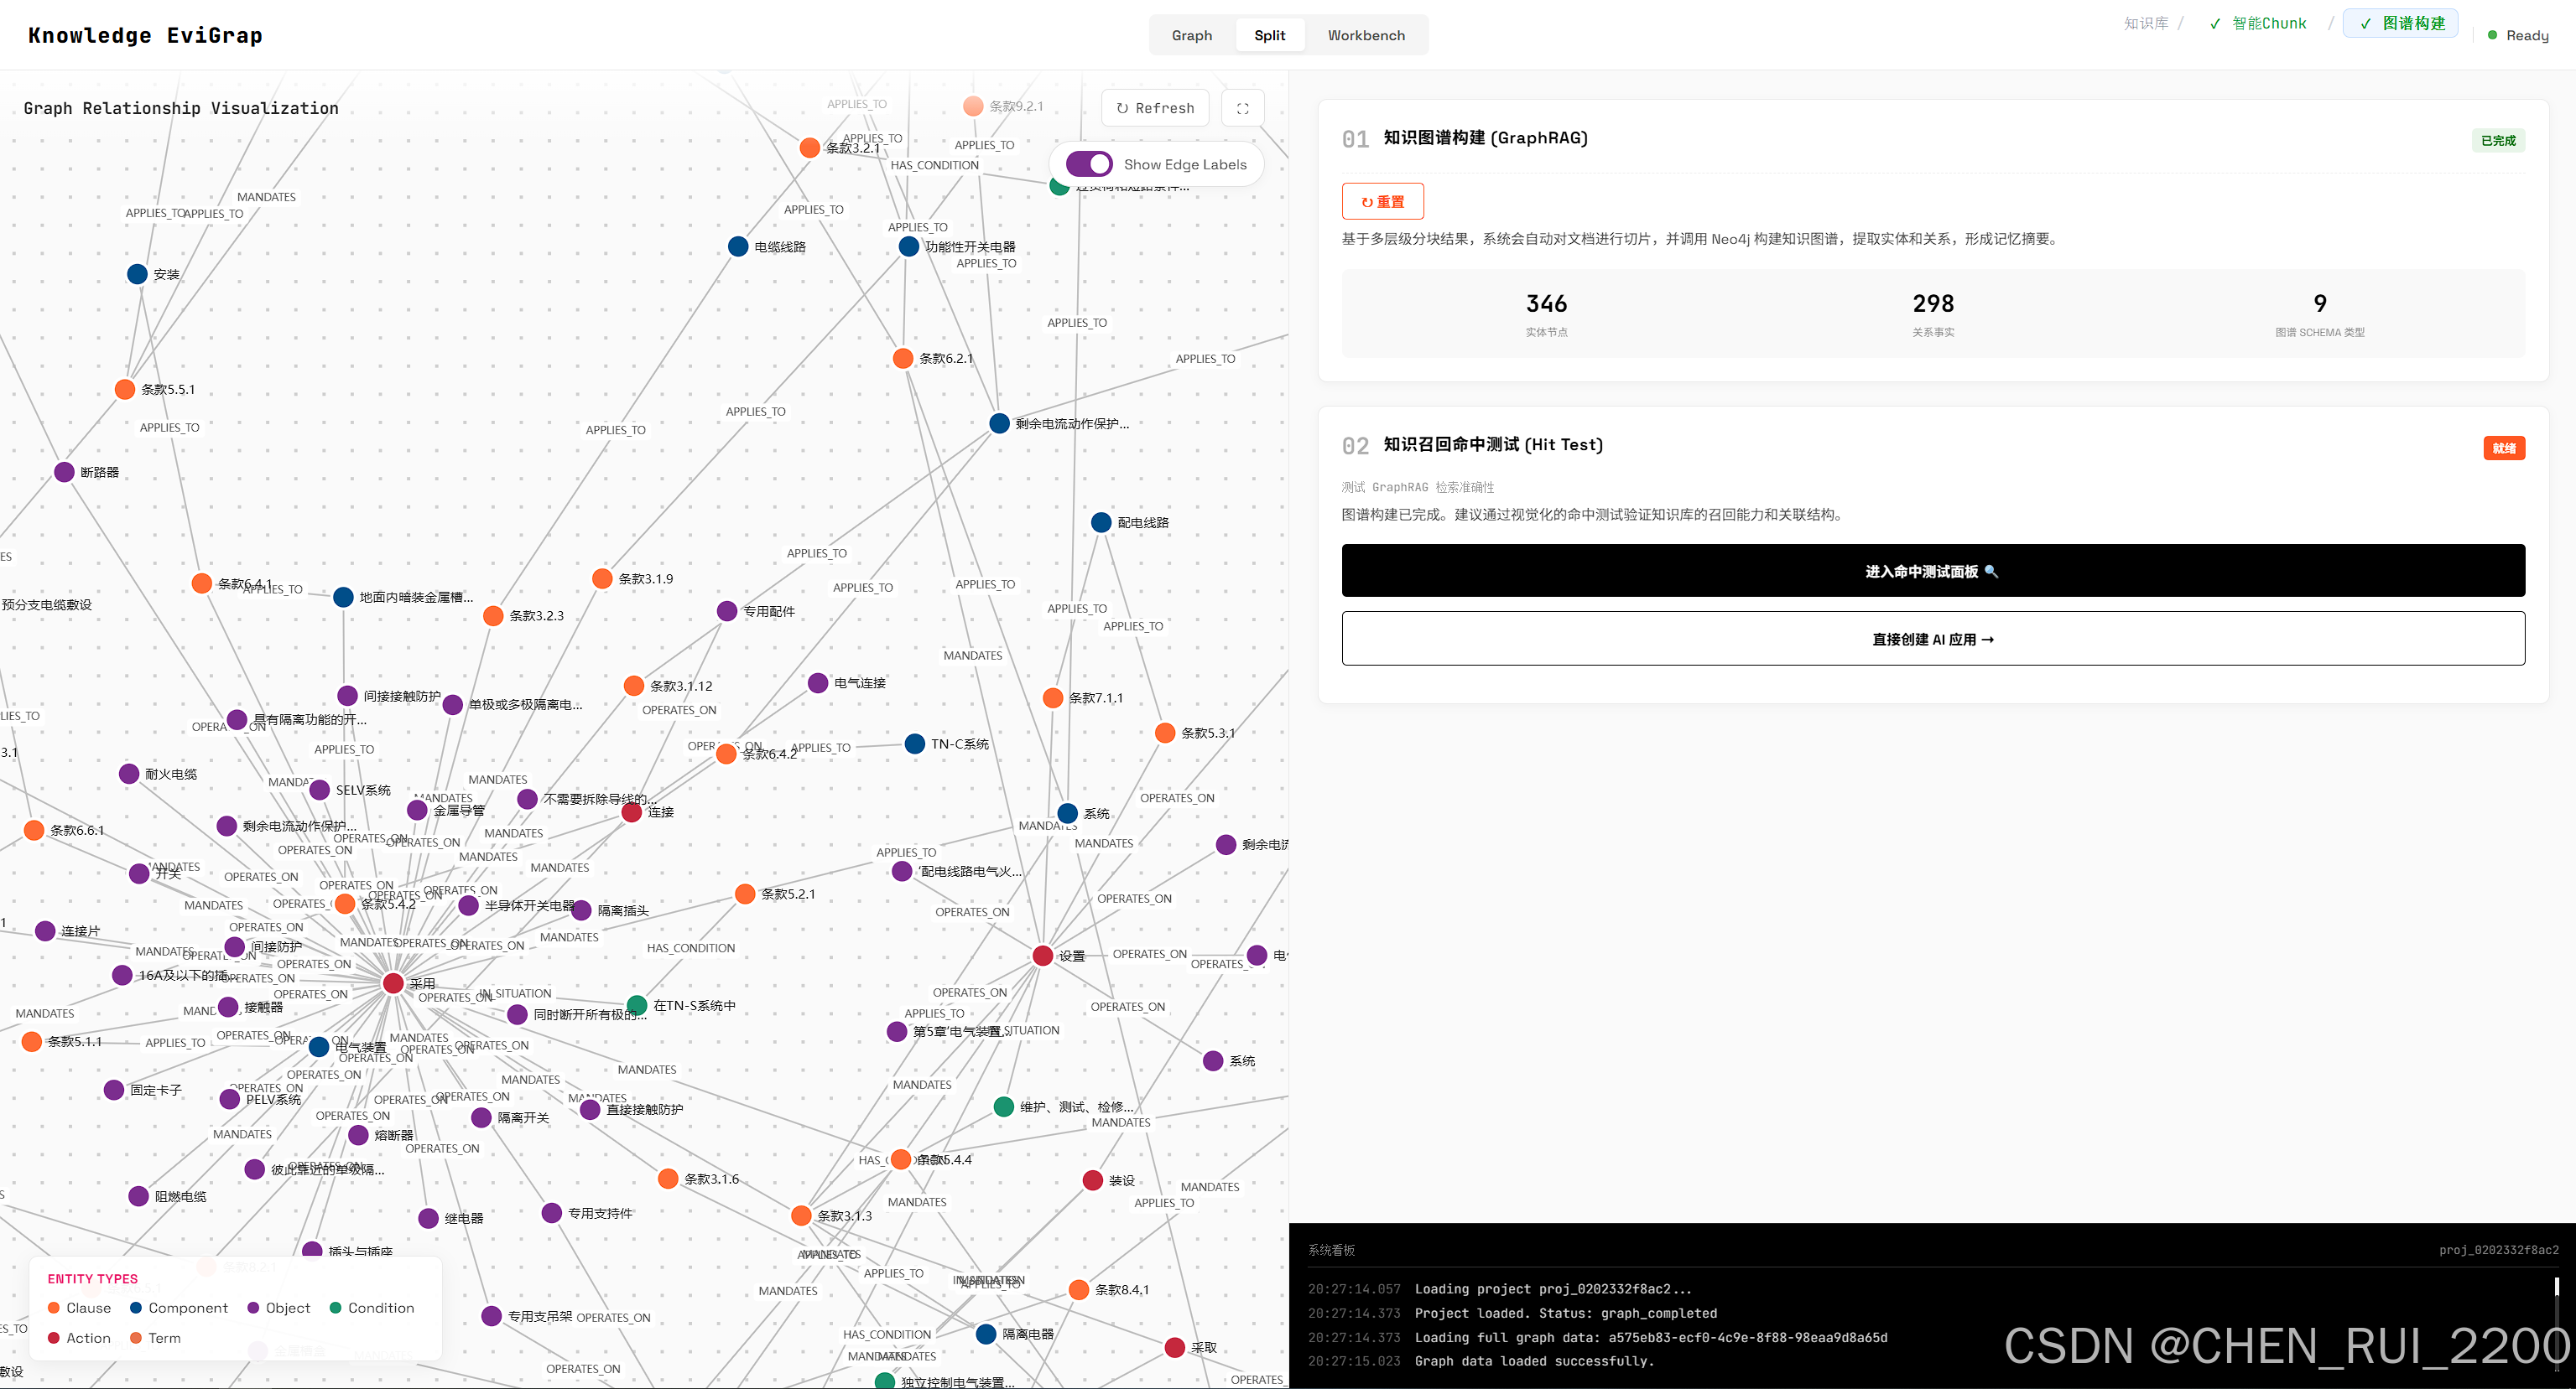2576x1389 pixels.
Task: Select the 电缆线路 component node
Action: pos(738,246)
